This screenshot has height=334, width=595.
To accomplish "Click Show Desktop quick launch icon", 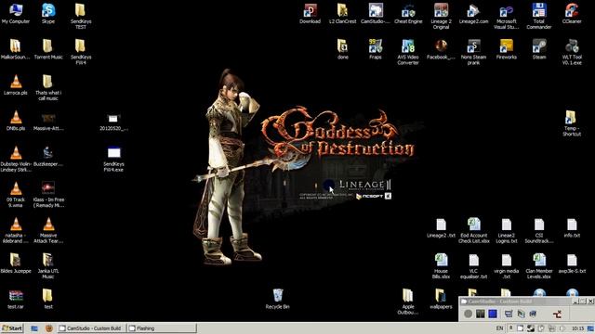I will tap(34, 328).
